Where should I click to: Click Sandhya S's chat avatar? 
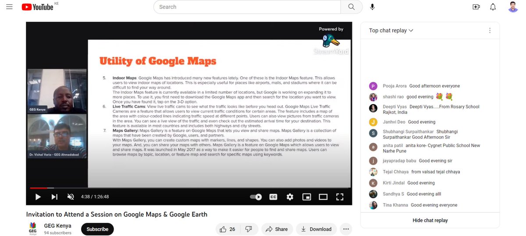(x=373, y=194)
